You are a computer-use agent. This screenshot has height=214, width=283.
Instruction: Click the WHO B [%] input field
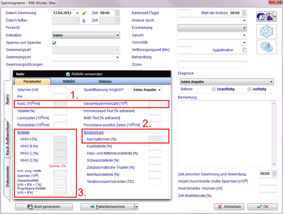60,147
